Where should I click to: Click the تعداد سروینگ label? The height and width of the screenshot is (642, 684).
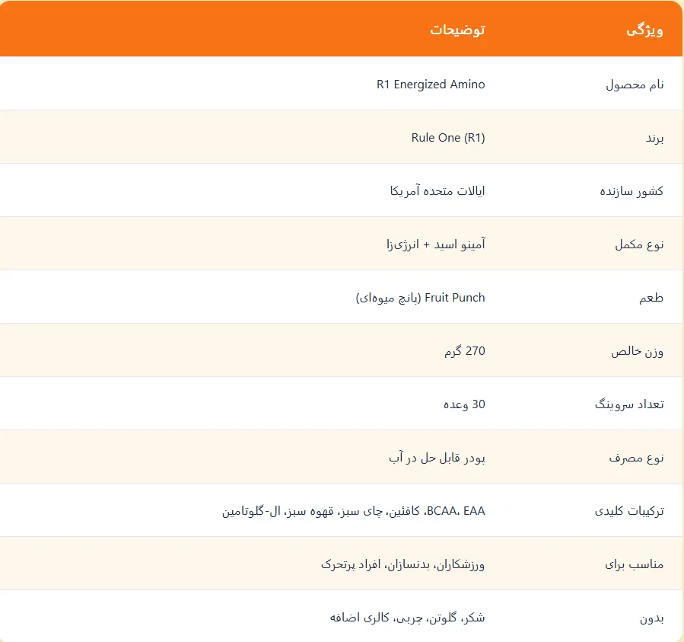[x=629, y=404]
